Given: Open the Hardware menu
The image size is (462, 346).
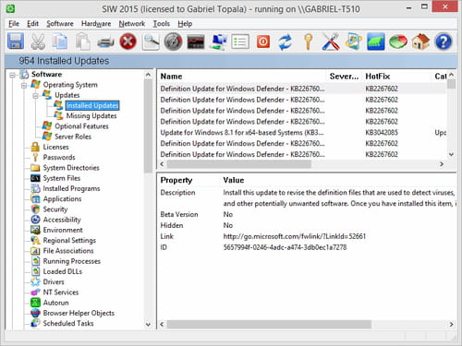Looking at the screenshot, I should tap(96, 24).
